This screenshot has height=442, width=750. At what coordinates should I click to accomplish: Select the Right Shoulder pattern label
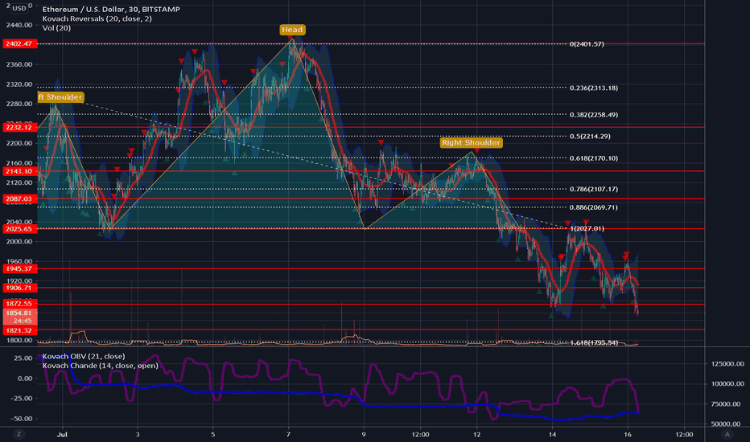(471, 142)
